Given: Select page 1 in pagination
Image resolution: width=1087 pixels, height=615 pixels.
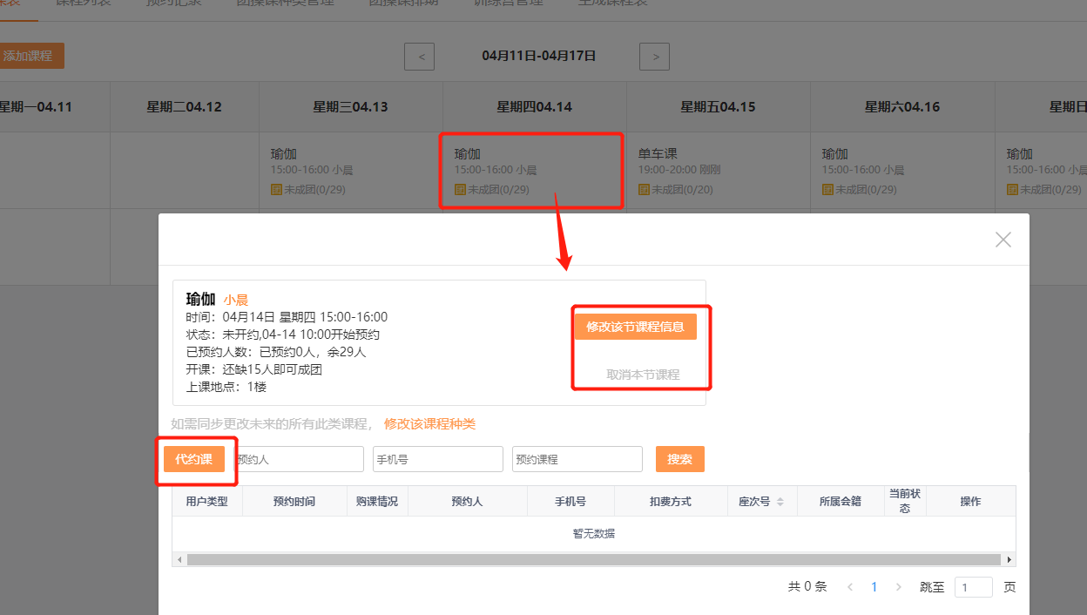Looking at the screenshot, I should pyautogui.click(x=874, y=587).
